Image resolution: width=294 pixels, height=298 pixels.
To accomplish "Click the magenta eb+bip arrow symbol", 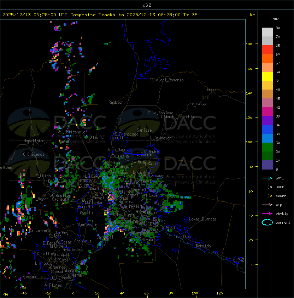I will [x=267, y=214].
